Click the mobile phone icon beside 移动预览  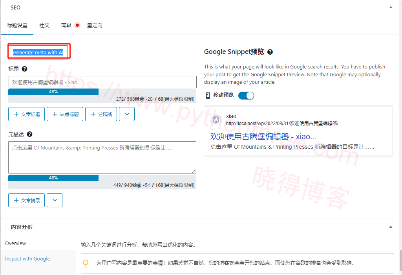(208, 96)
